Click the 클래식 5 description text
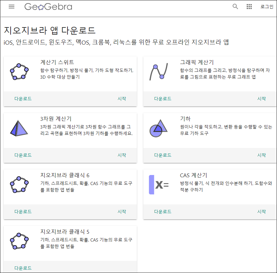 point(86,243)
